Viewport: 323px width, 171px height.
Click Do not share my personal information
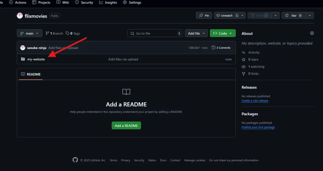[234, 160]
